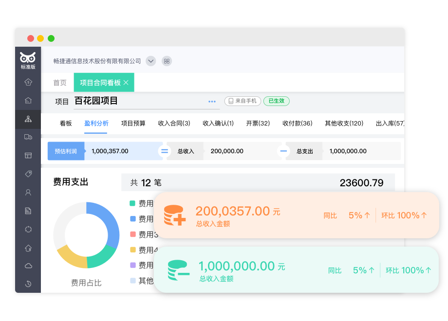Open the history clock sidebar icon

click(28, 284)
